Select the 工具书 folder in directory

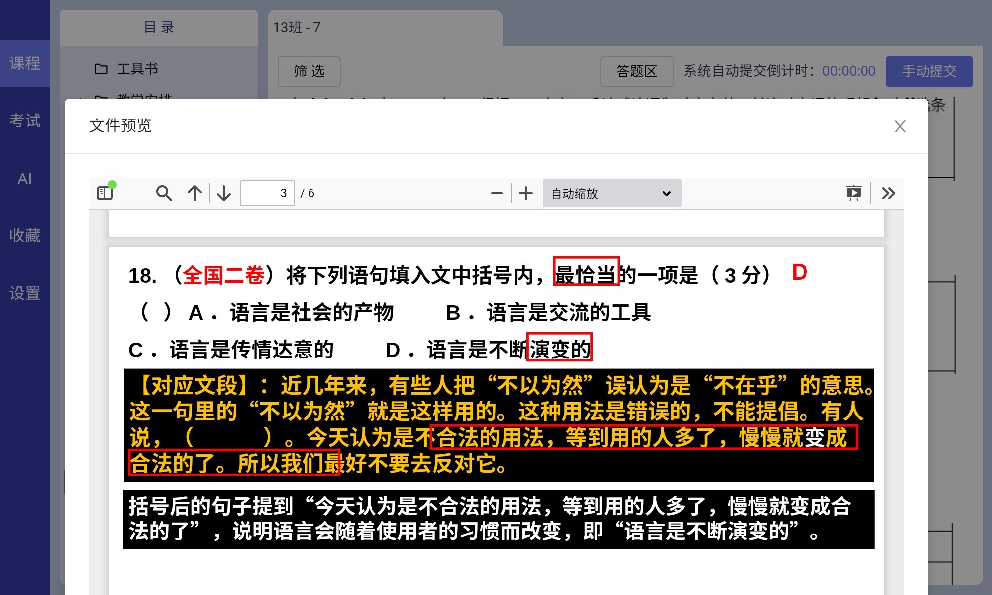pyautogui.click(x=137, y=69)
